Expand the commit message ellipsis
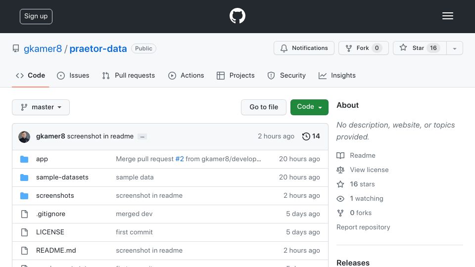The width and height of the screenshot is (475, 267). click(142, 136)
